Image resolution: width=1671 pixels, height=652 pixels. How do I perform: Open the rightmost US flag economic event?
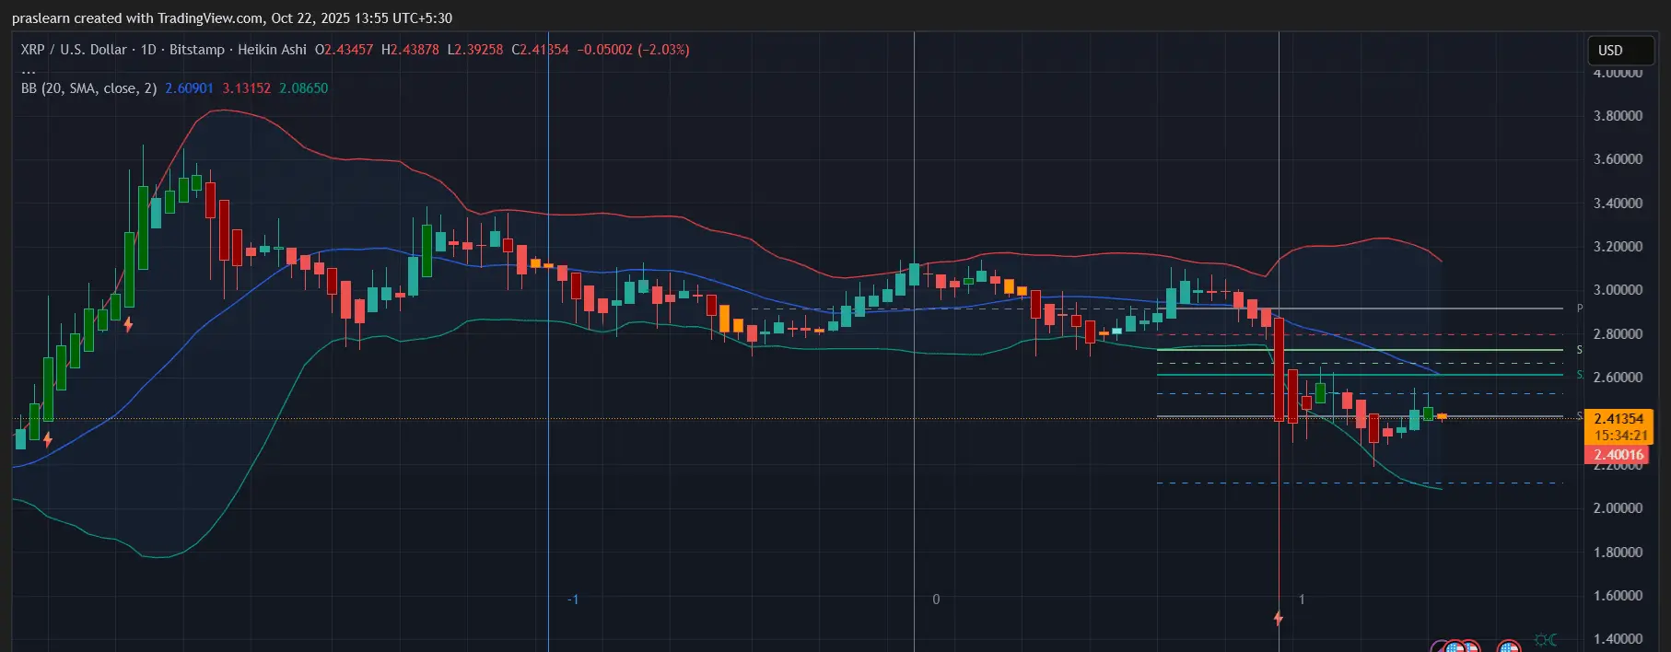(1508, 647)
